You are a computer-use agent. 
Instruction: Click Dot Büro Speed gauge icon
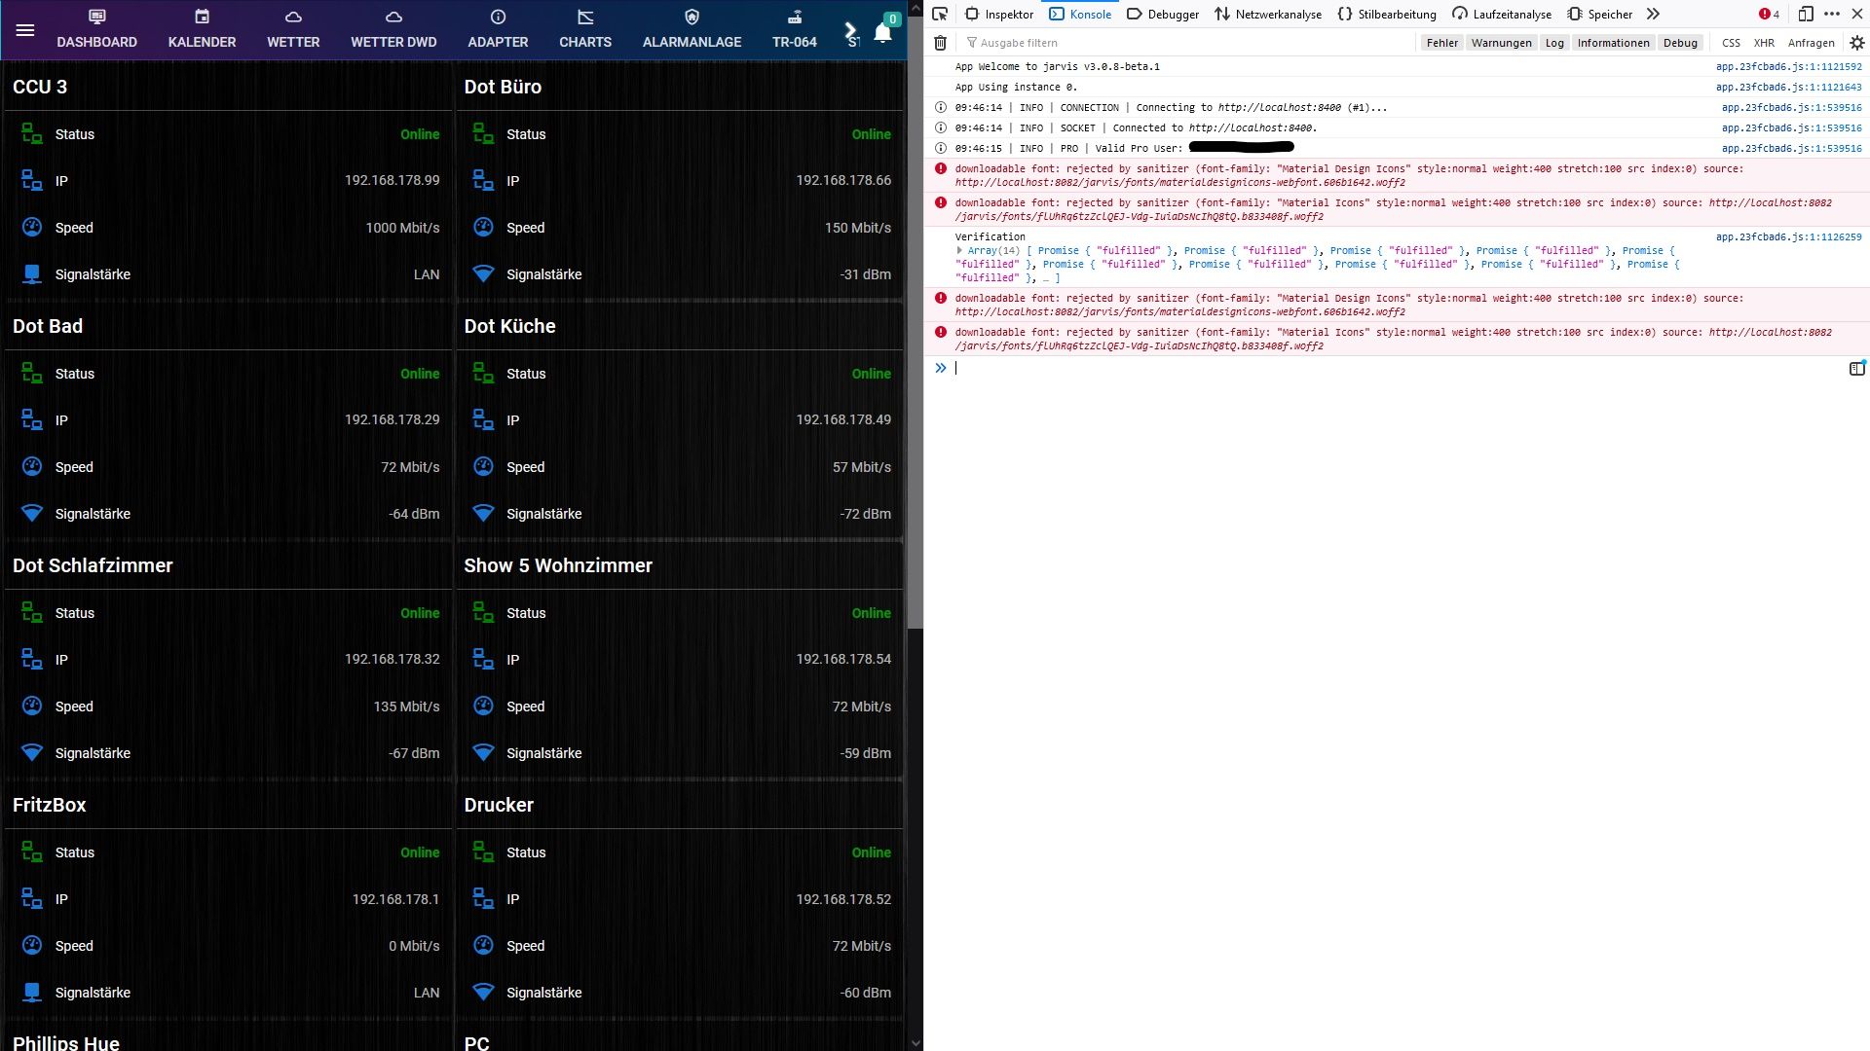tap(483, 227)
